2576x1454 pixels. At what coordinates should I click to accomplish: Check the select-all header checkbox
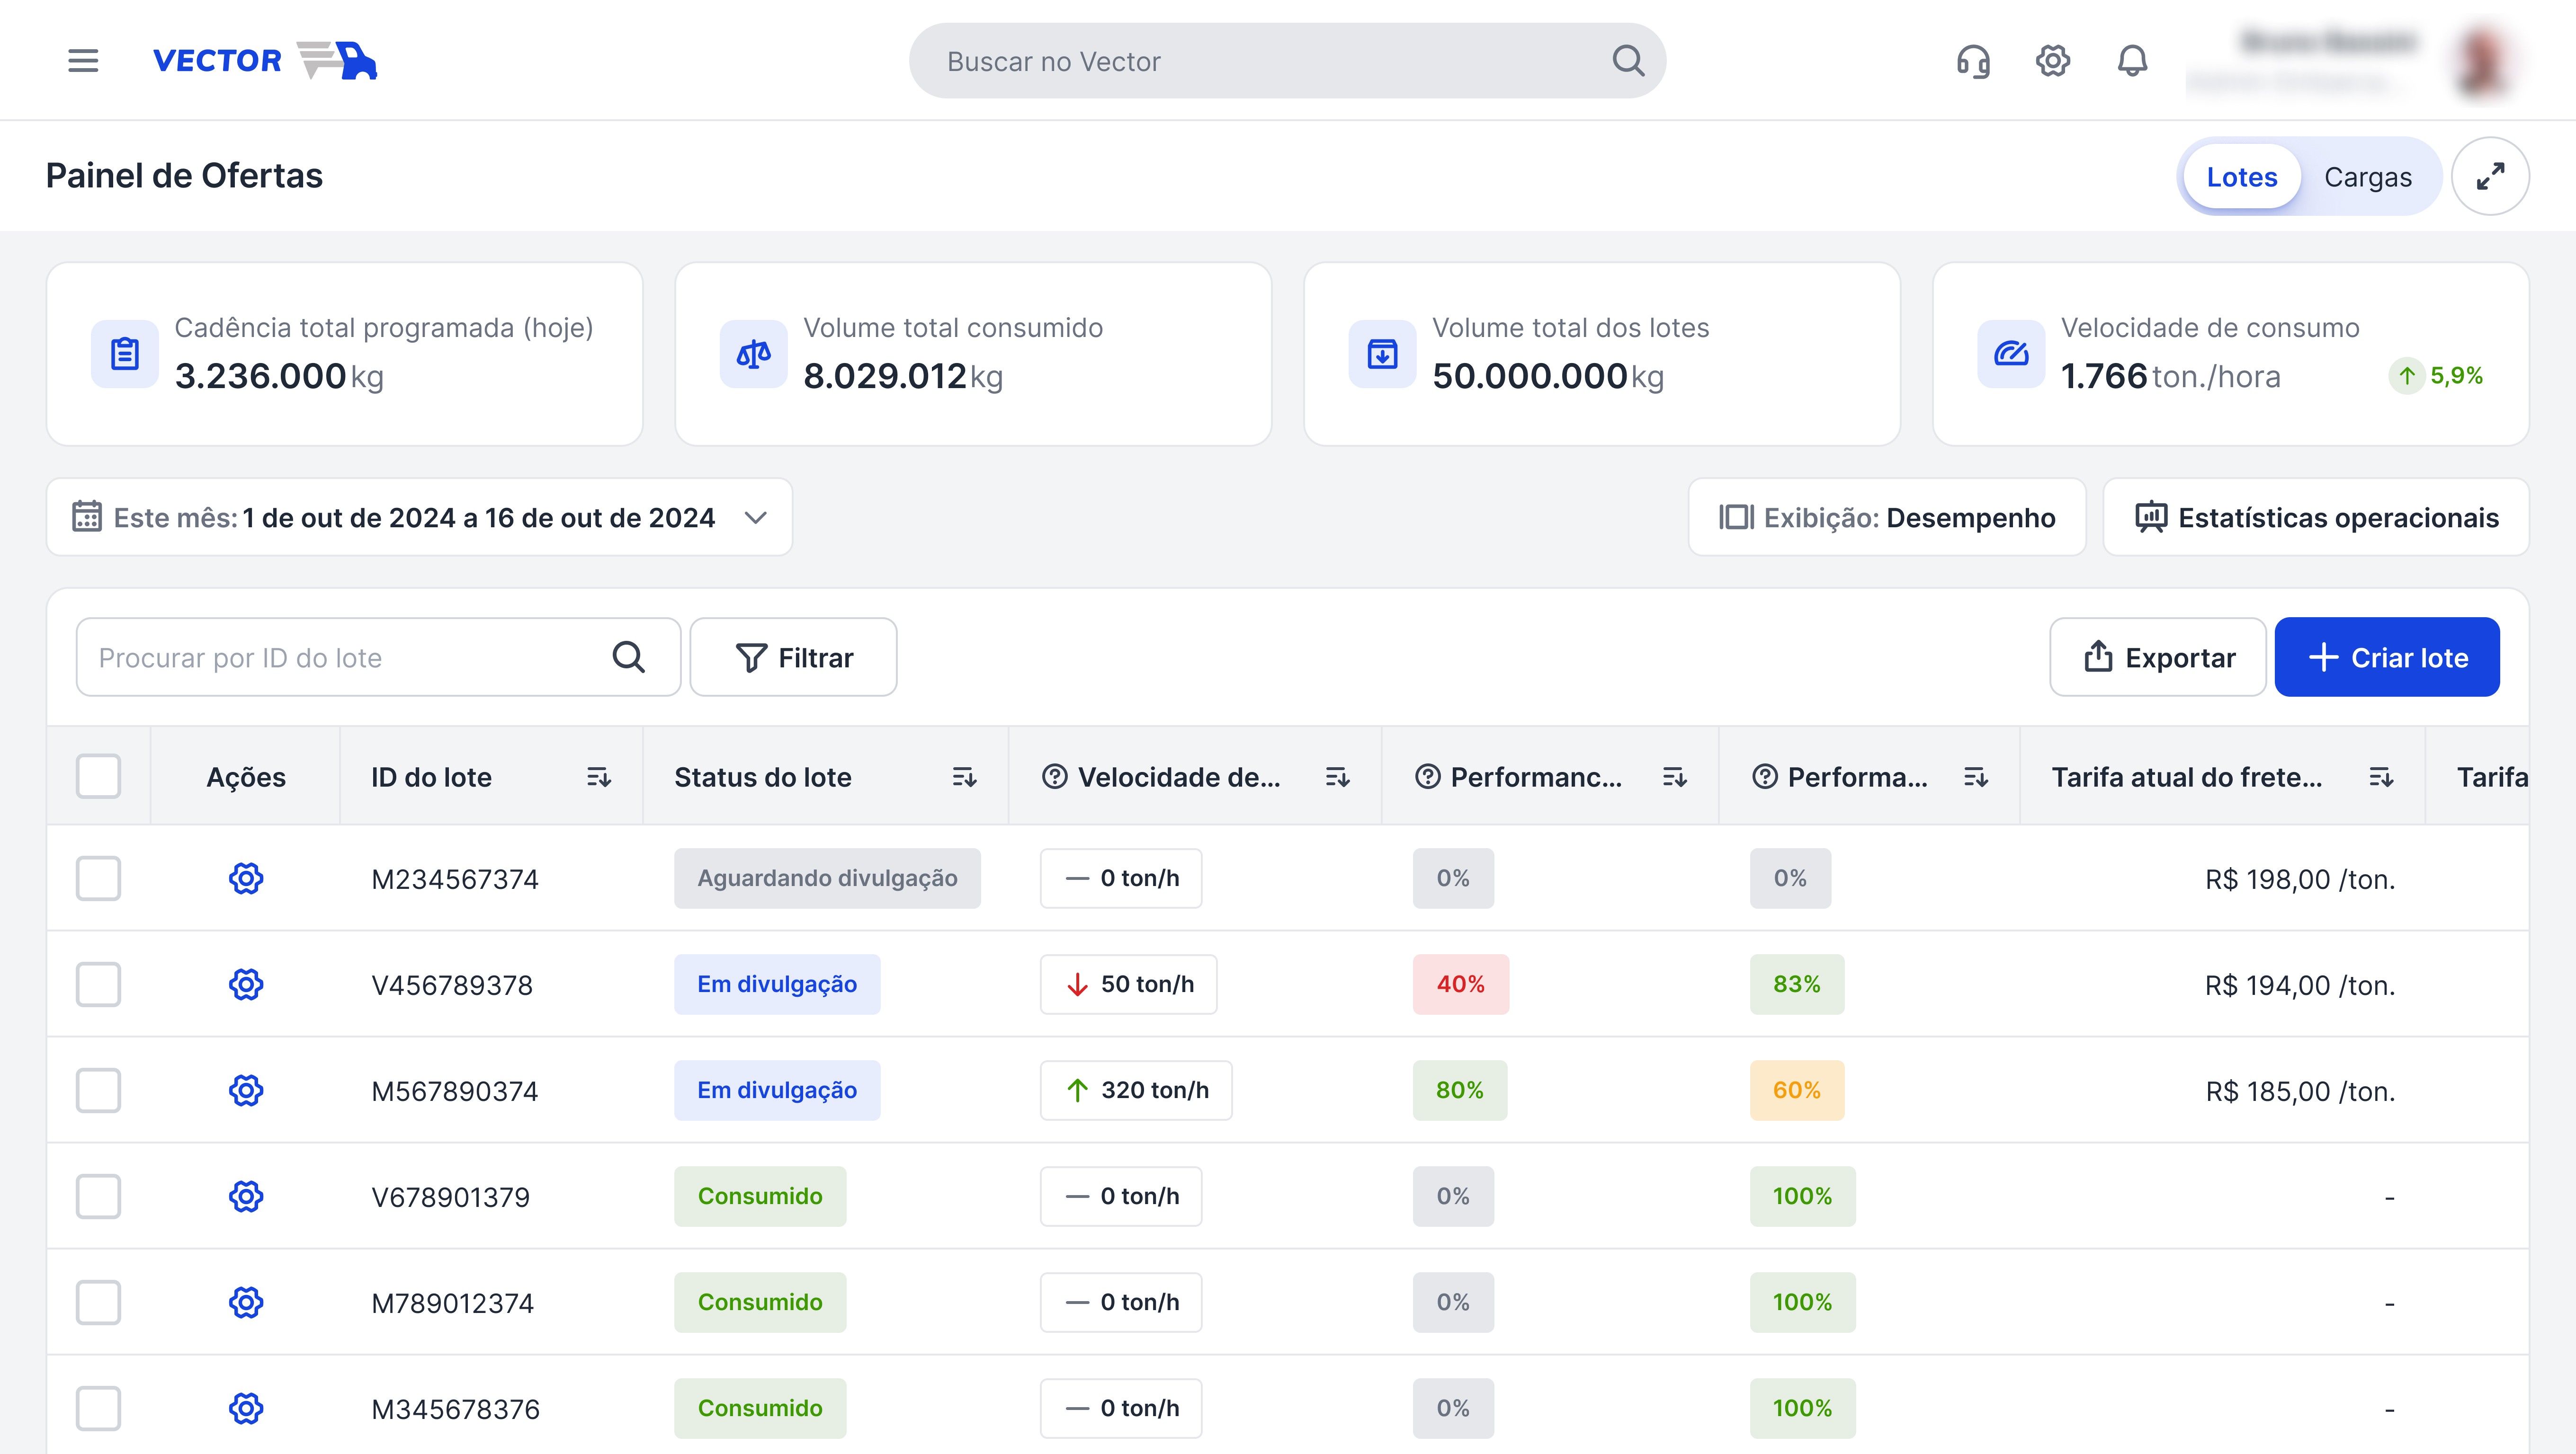[98, 777]
